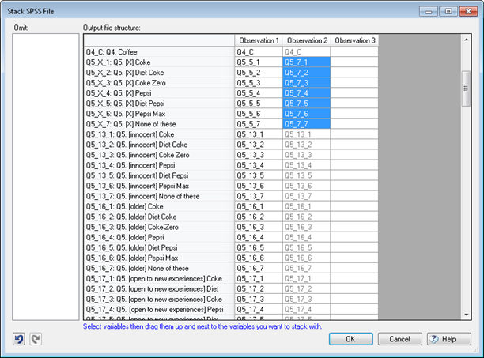Select row Q5_X_4: Q5. [X] Pepsi
The width and height of the screenshot is (484, 358).
point(159,93)
